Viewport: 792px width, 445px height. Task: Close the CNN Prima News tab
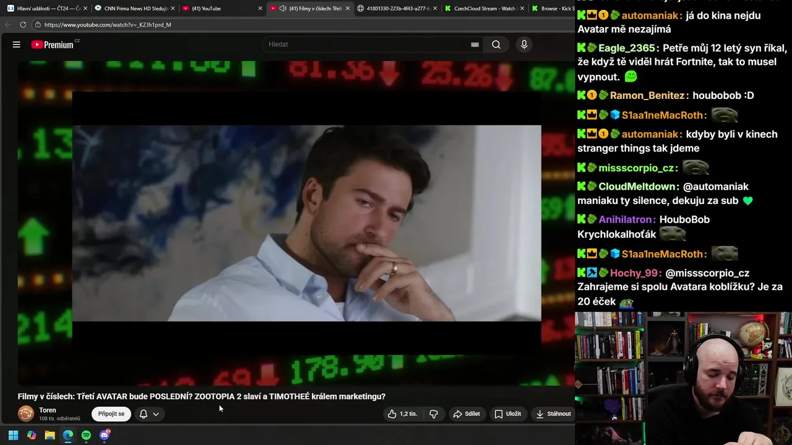(x=173, y=9)
